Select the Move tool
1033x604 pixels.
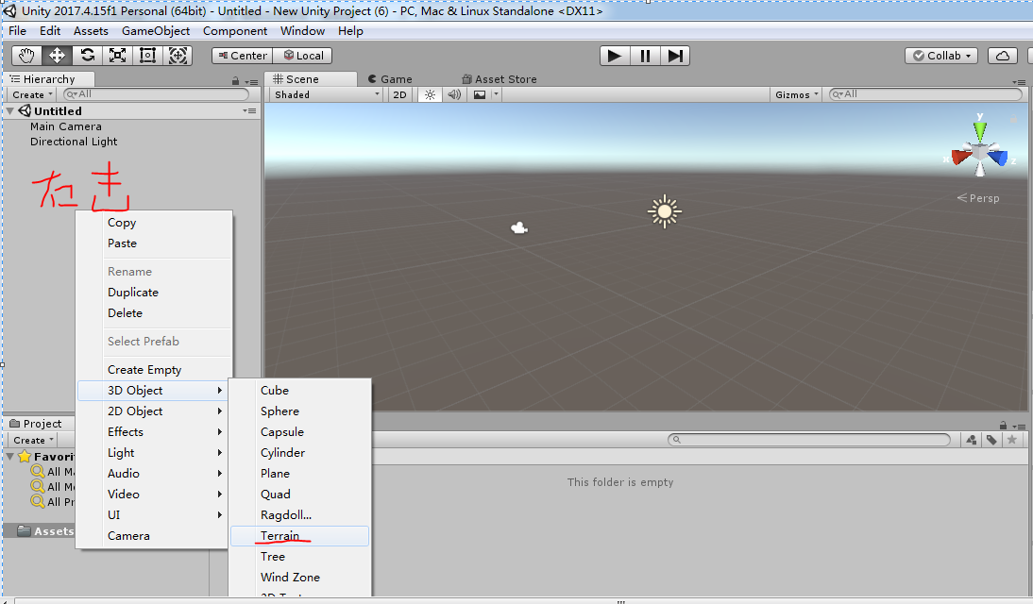click(x=58, y=56)
